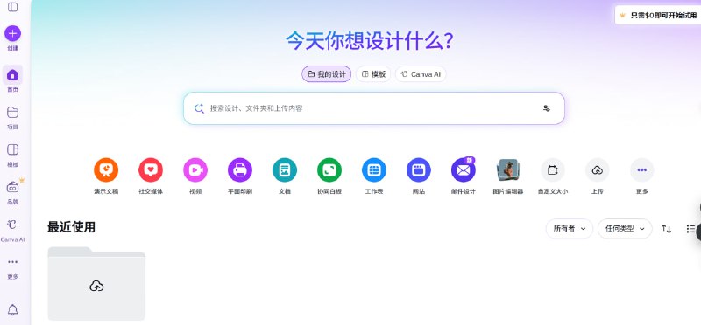Click the Upload (上传) cloud icon

pos(598,170)
